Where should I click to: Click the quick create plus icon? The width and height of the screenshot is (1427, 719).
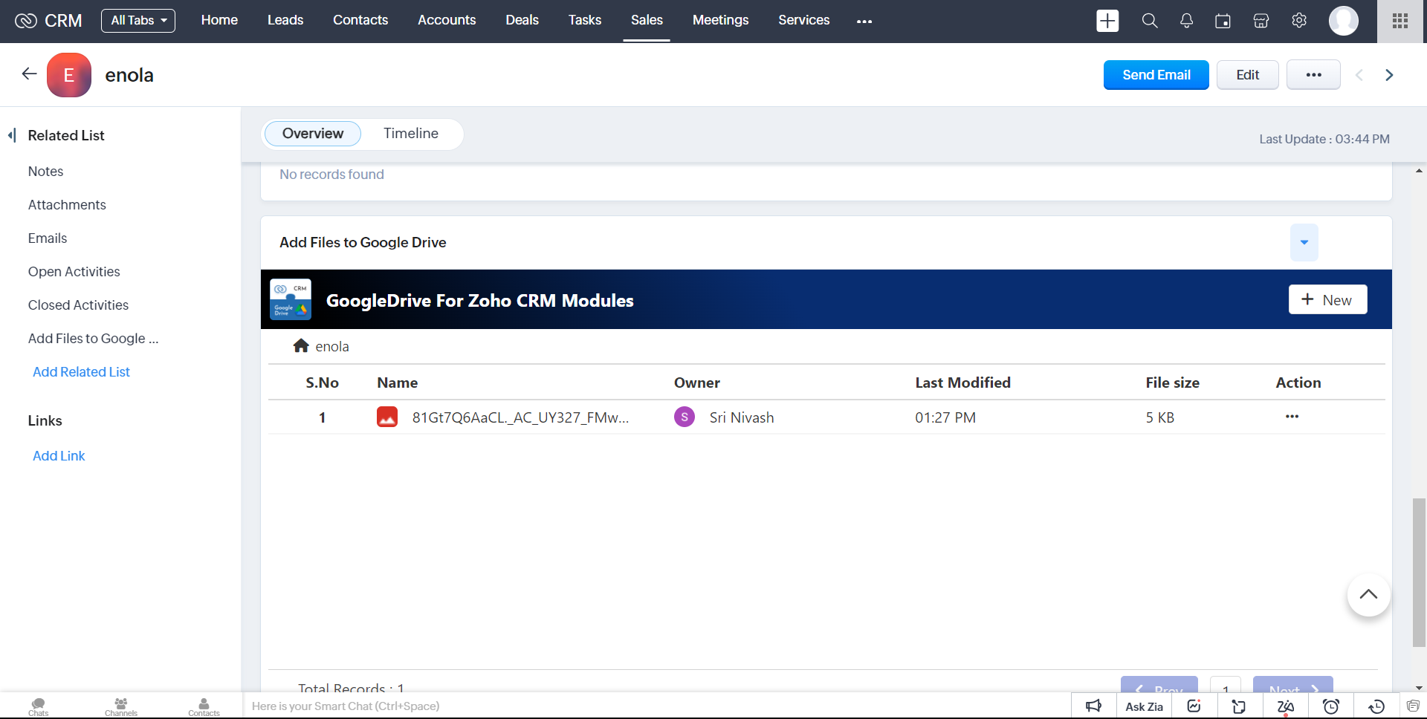click(x=1107, y=21)
